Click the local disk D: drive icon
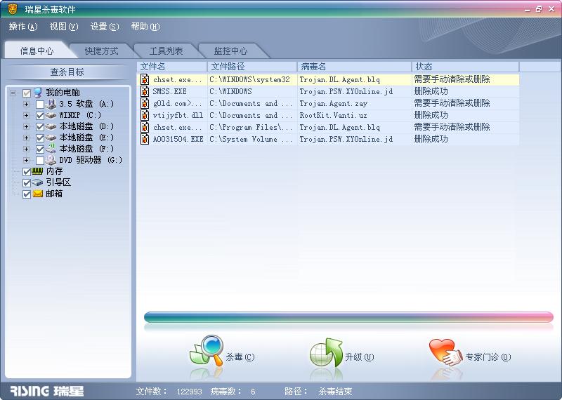This screenshot has height=400, width=562. tap(51, 126)
